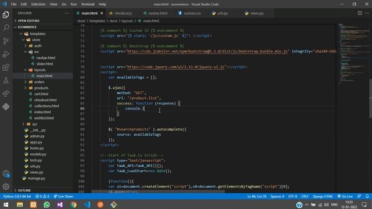Screen dimensions: 372x209
Task: Open Explorer views and more actions
Action: tap(67, 13)
